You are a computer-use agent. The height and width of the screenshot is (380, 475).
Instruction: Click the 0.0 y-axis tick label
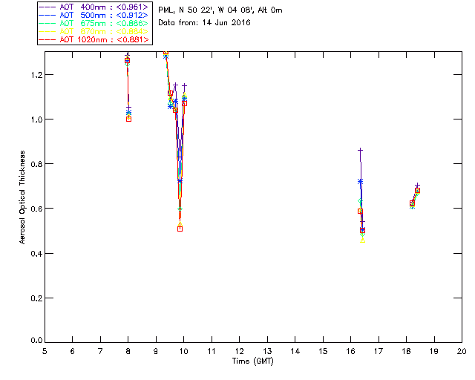[36, 340]
